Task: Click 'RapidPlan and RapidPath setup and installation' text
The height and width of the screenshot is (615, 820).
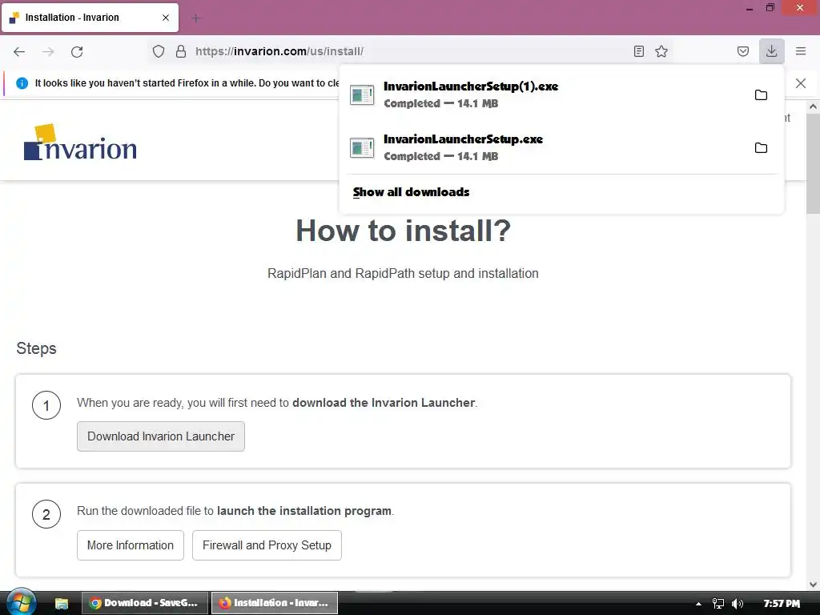Action: point(403,274)
